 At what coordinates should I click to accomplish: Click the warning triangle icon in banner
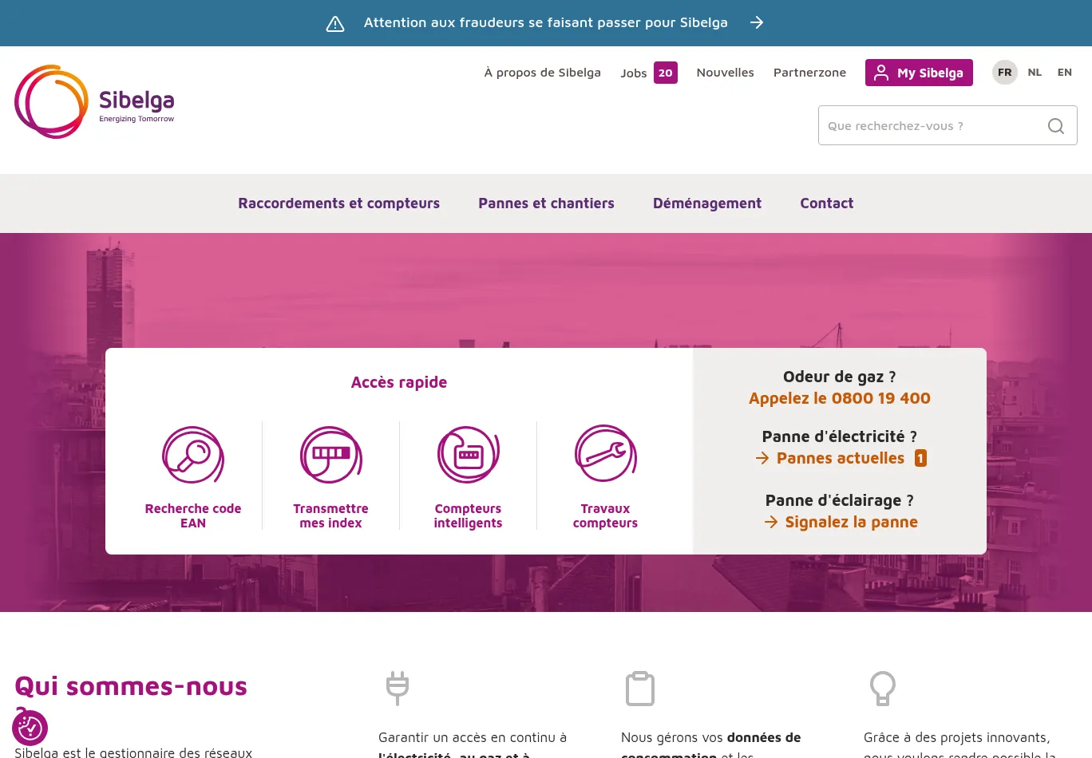point(335,23)
